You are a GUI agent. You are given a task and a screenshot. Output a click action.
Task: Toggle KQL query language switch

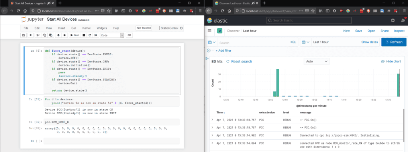click(x=293, y=42)
